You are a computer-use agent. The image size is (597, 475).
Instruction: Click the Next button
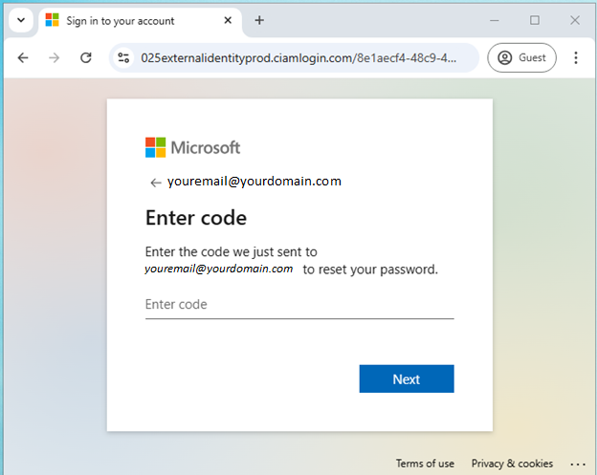[407, 378]
